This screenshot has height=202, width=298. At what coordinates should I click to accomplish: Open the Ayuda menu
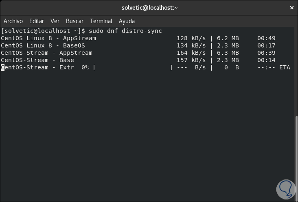tap(127, 21)
